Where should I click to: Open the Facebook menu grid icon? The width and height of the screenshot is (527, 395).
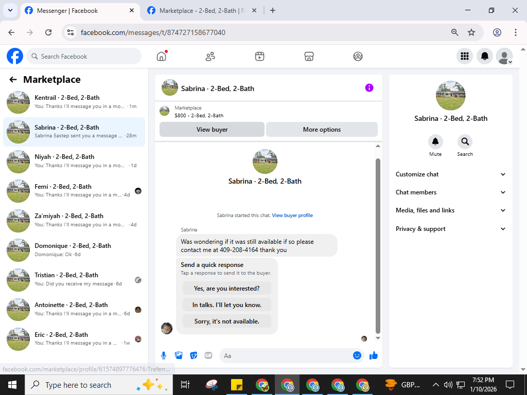(465, 56)
